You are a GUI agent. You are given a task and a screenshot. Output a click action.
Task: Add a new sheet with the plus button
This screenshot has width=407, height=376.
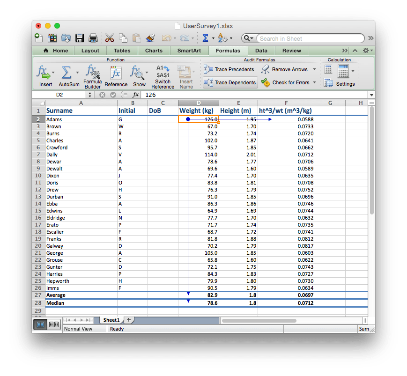coord(128,320)
